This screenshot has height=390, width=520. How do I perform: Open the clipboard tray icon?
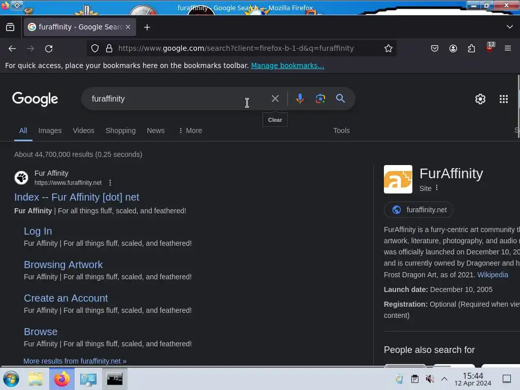pos(414,379)
